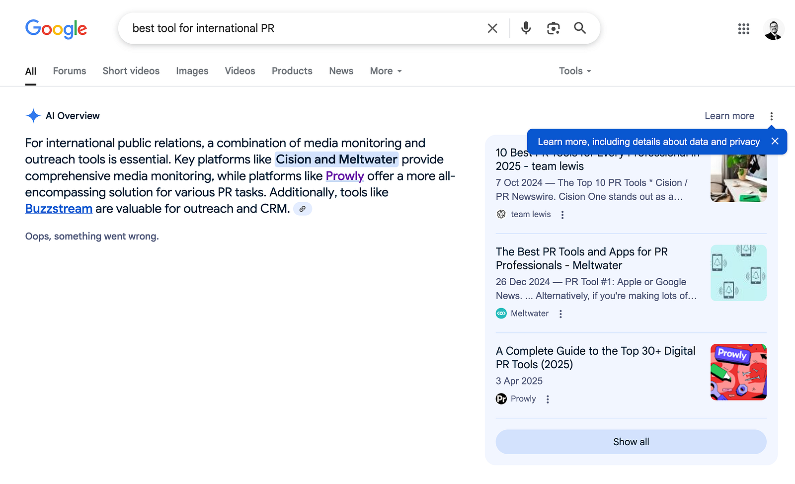
Task: Submit search with the magnifier icon
Action: point(580,28)
